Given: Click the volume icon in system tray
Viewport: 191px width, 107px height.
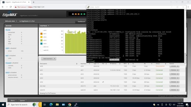Looking at the screenshot, I should point(174,105).
